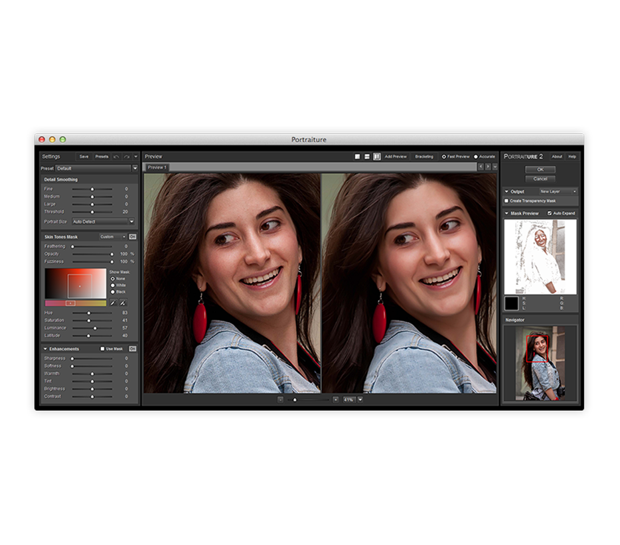
Task: Open the Preset dropdown
Action: tap(135, 169)
